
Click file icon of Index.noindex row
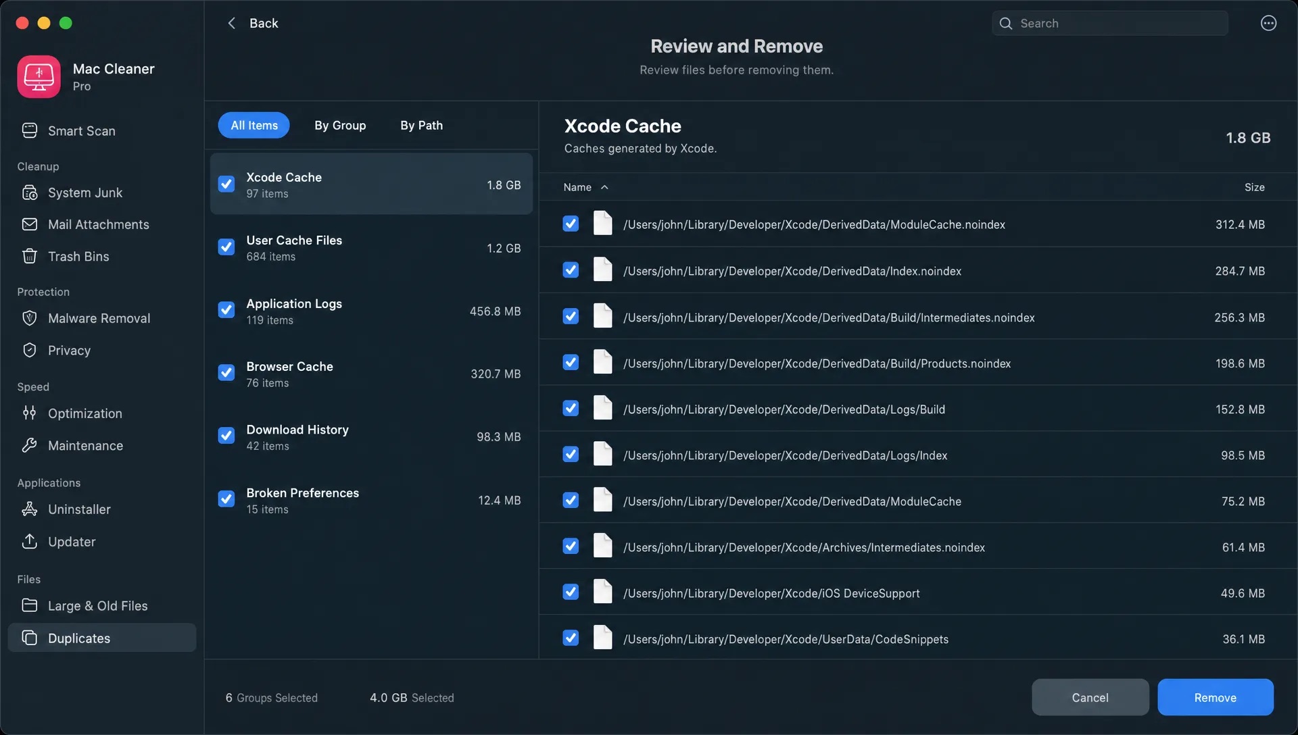602,270
